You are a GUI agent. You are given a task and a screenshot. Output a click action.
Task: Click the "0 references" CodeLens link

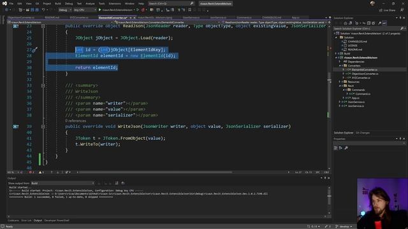pyautogui.click(x=75, y=121)
